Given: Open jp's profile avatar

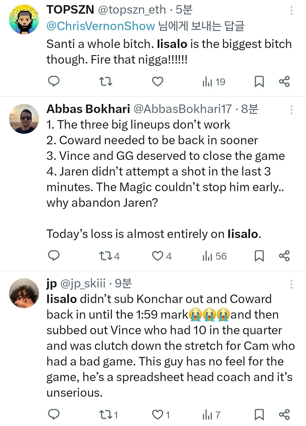Looking at the screenshot, I should pos(24,293).
